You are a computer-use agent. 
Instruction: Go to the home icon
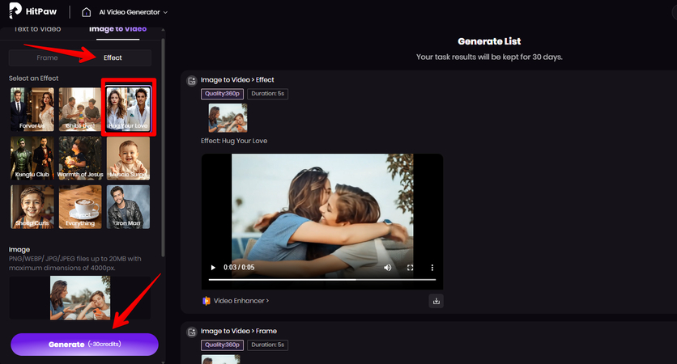(87, 12)
